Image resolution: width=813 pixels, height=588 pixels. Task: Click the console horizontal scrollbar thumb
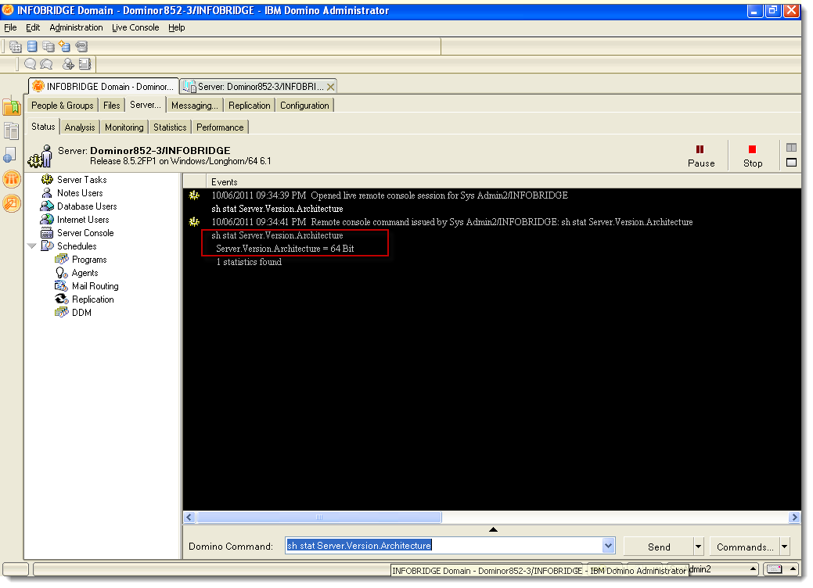[x=319, y=517]
